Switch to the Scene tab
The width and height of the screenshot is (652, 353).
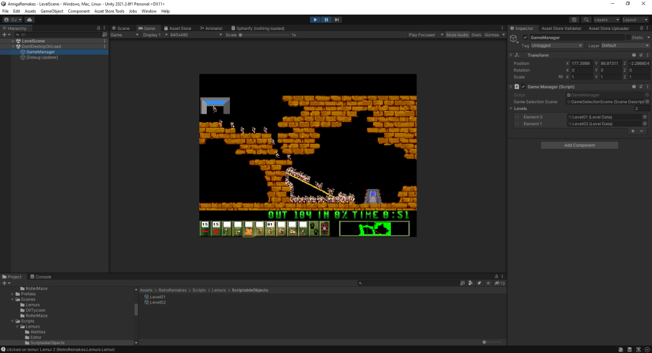pyautogui.click(x=121, y=28)
